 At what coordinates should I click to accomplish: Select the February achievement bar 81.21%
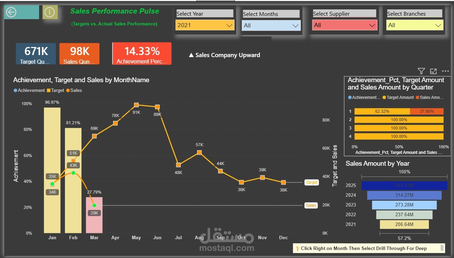click(x=73, y=180)
